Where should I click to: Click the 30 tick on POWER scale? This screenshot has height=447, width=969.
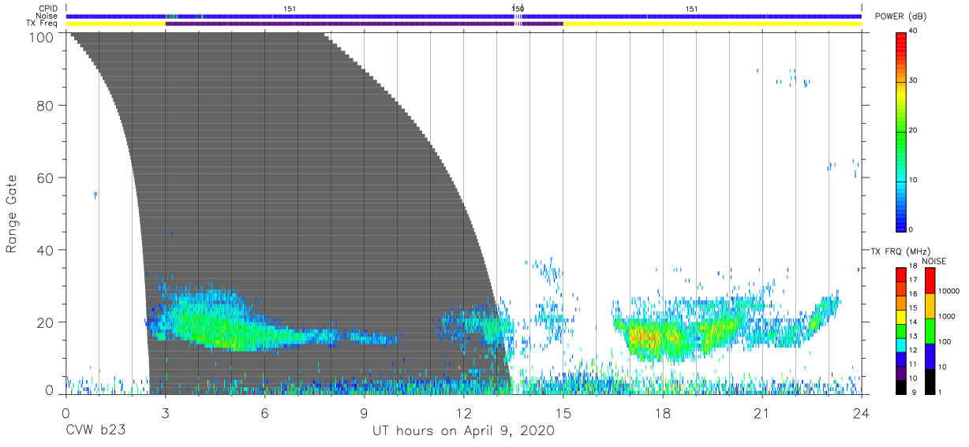click(913, 81)
